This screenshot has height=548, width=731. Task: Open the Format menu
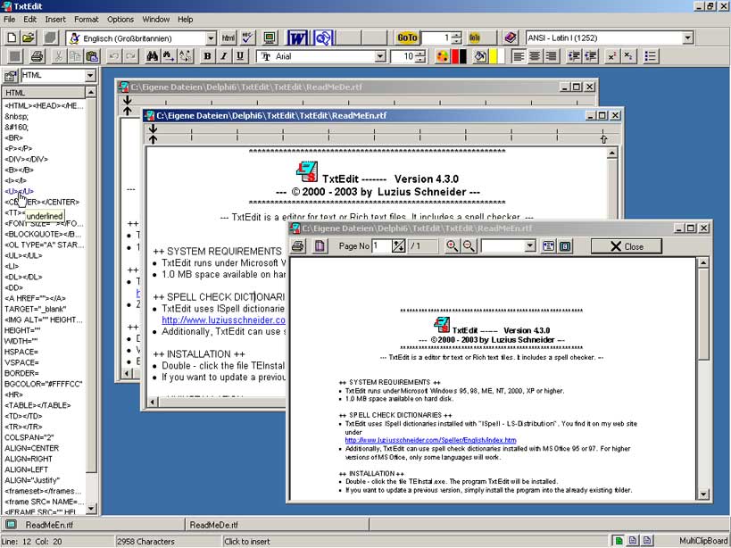pos(87,20)
